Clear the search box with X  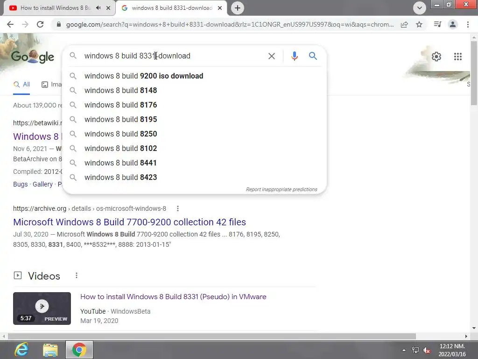pos(271,56)
